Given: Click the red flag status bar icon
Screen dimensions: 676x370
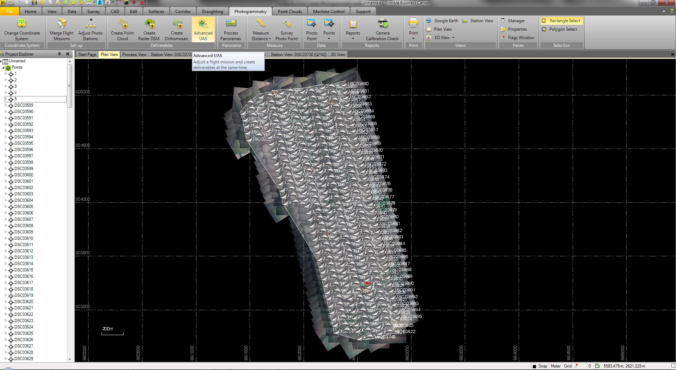Looking at the screenshot, I should tap(577, 366).
